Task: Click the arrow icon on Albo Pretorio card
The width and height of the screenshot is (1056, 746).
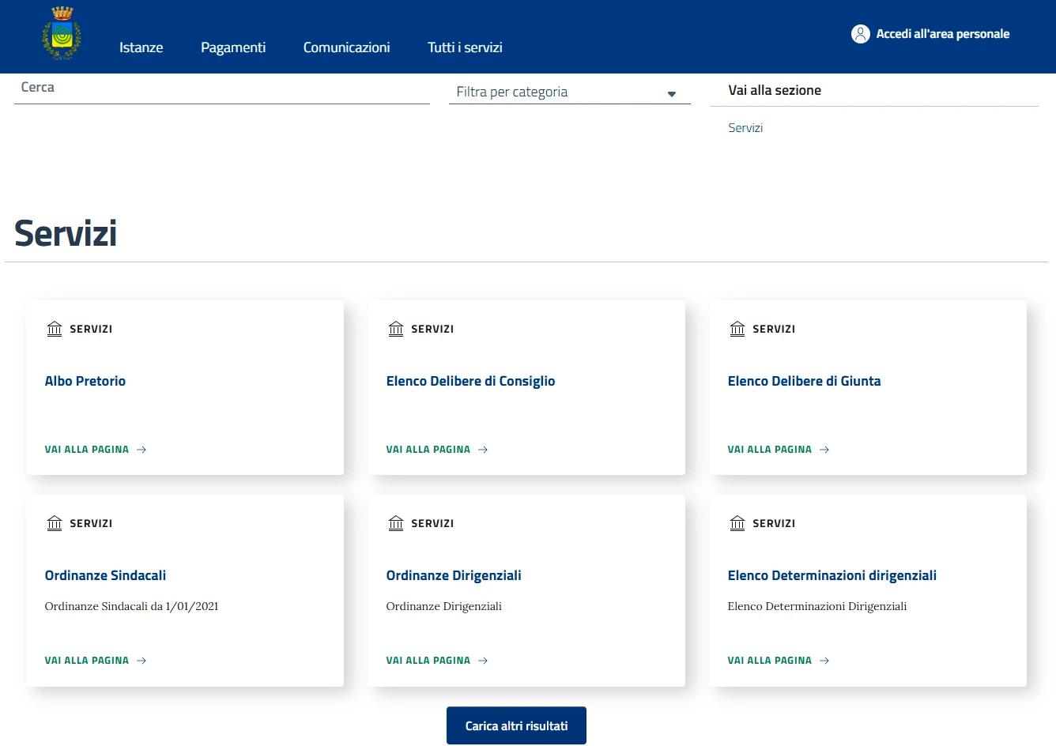Action: (x=141, y=450)
